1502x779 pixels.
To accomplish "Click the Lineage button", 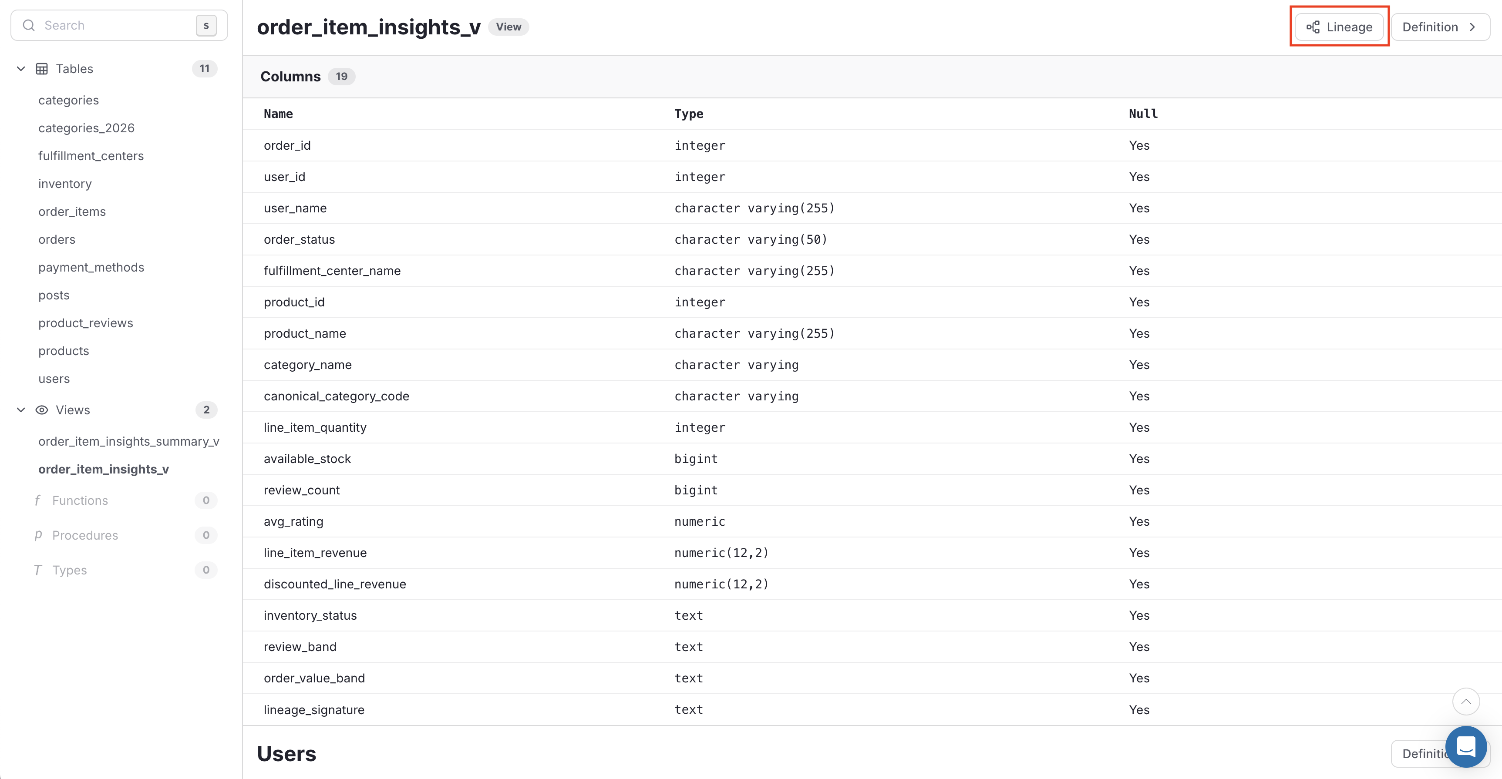I will point(1339,27).
